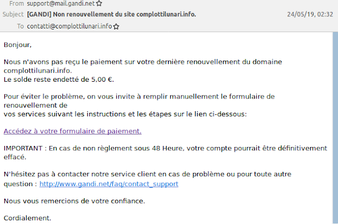Click the IMPORTANT 48 Heure warning paragraph
This screenshot has height=224, width=338.
(165, 152)
